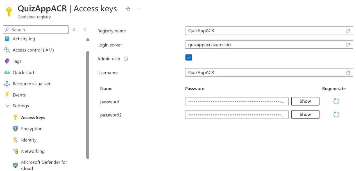356x171 pixels.
Task: Regenerate password2 with refresh icon
Action: (x=336, y=114)
